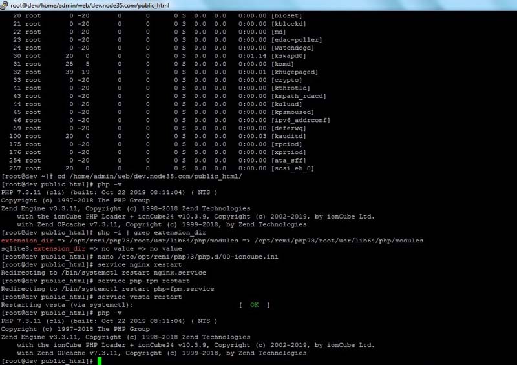Viewport: 517px width, 365px height.
Task: Click the '[kthrotld]' process name
Action: tap(290, 88)
